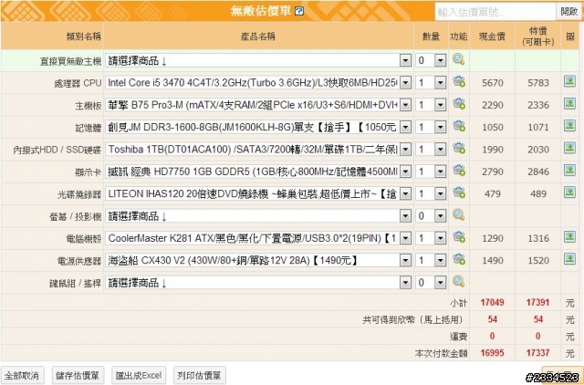
Task: Change quantity dropdown in 電源供應器 row
Action: [431, 260]
